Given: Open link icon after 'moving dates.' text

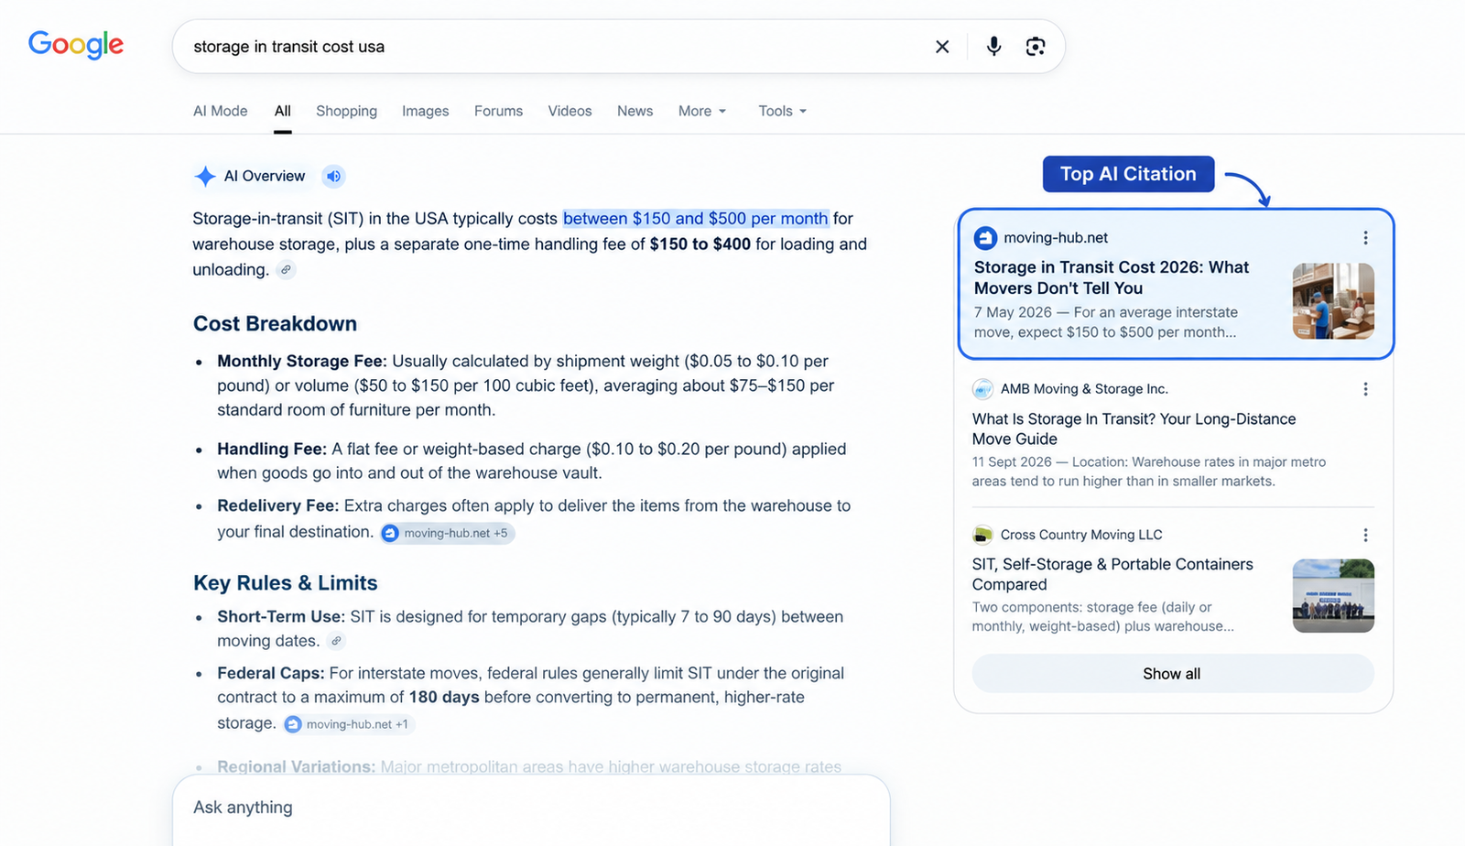Looking at the screenshot, I should [337, 641].
